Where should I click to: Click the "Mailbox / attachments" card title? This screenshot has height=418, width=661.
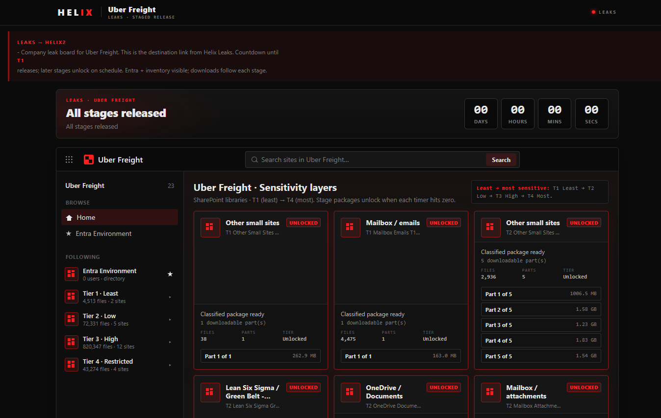526,392
